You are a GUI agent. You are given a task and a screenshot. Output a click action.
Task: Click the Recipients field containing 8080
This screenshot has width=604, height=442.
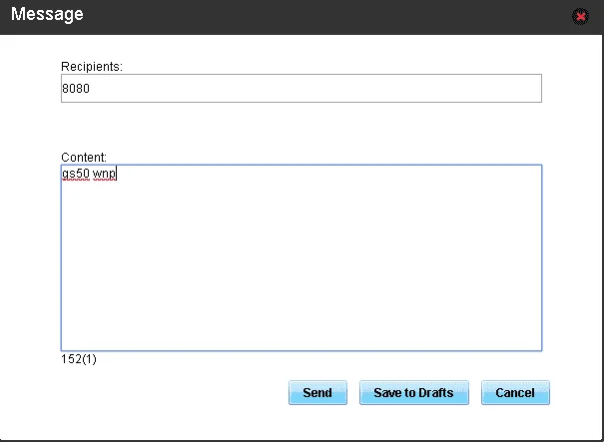tap(302, 88)
